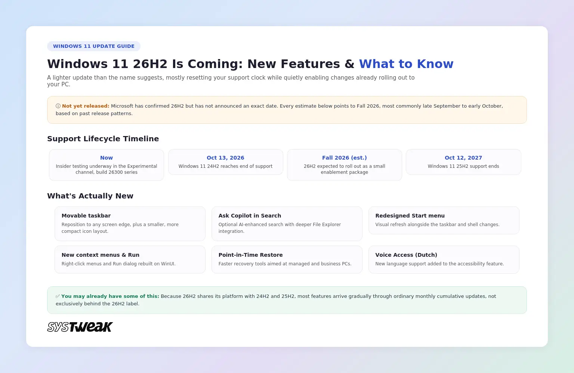574x373 pixels.
Task: Click the 'Point-in-Time Restore' feature title
Action: pos(250,255)
